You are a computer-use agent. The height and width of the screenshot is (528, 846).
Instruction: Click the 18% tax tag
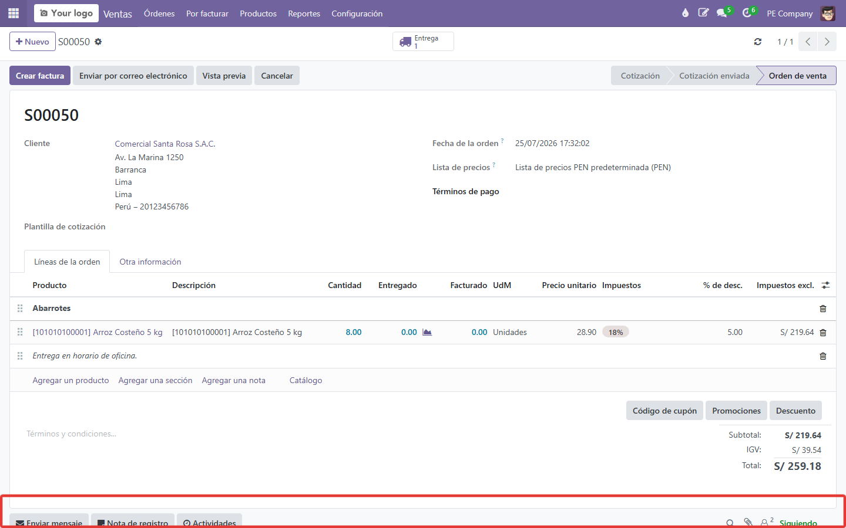(x=616, y=332)
